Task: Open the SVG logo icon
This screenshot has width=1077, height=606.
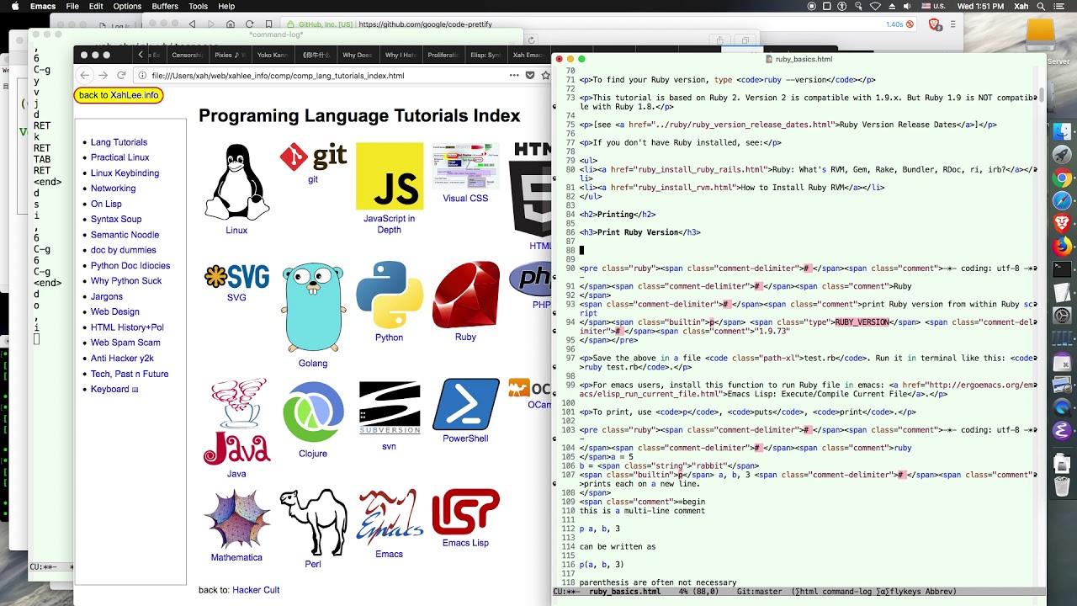Action: click(236, 276)
